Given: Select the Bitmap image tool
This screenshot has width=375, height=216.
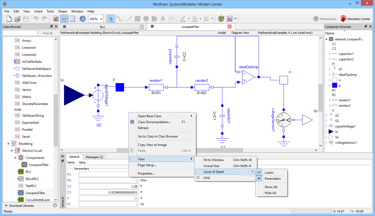Looking at the screenshot, I should click(x=171, y=19).
